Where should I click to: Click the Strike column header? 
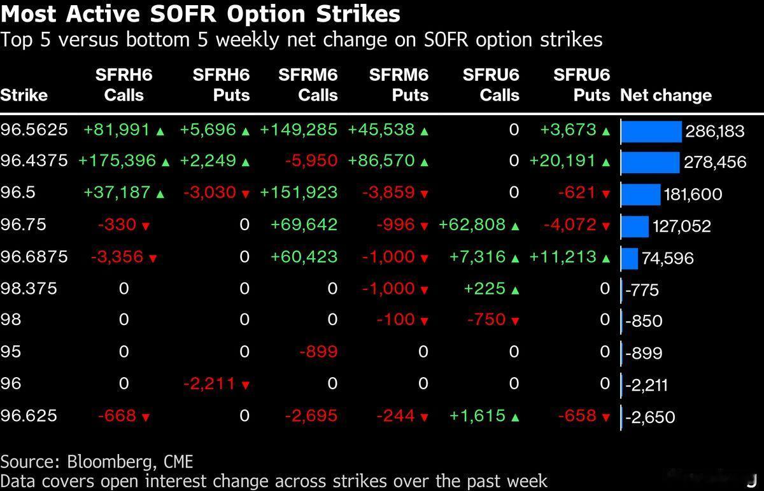pyautogui.click(x=24, y=95)
